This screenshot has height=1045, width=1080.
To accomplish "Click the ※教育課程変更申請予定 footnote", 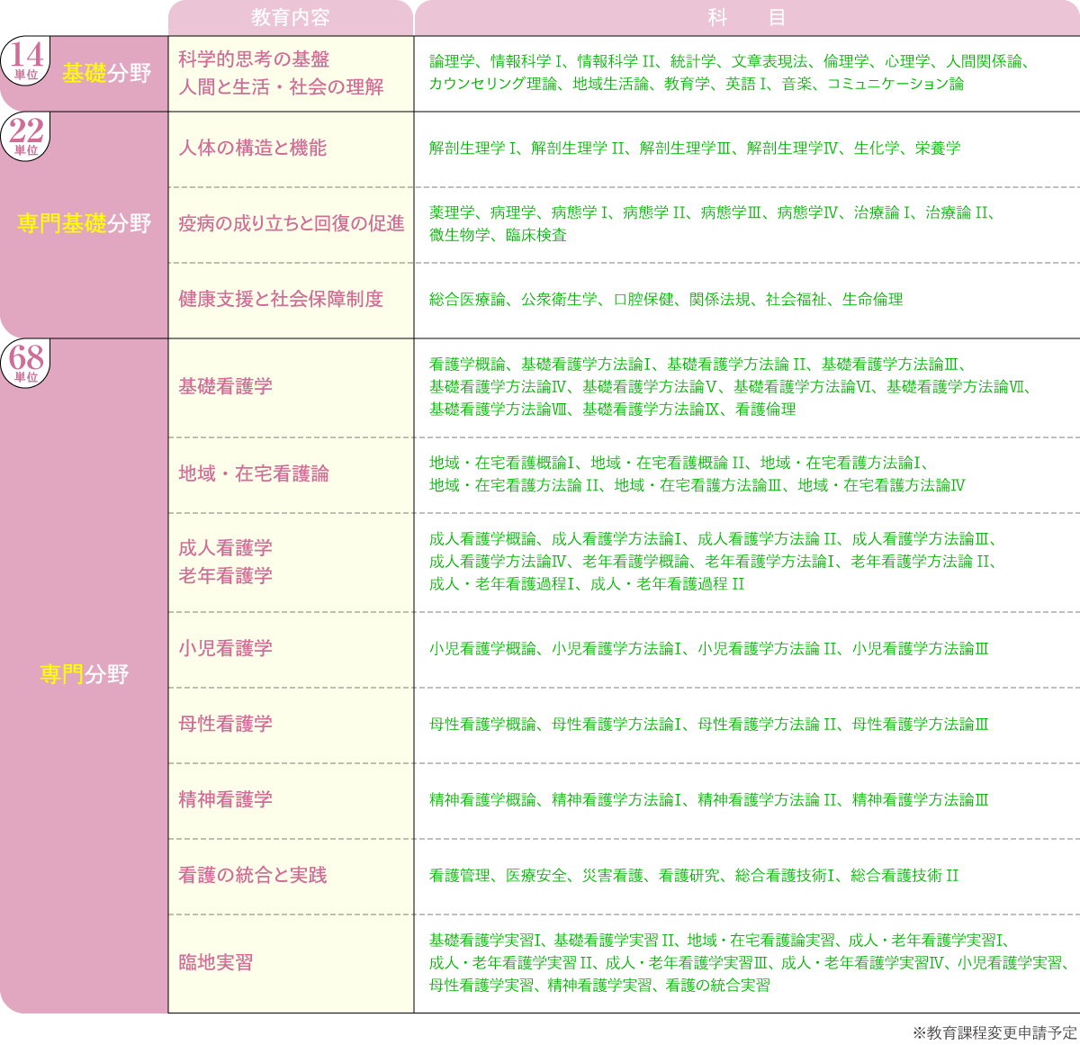I will [994, 1032].
